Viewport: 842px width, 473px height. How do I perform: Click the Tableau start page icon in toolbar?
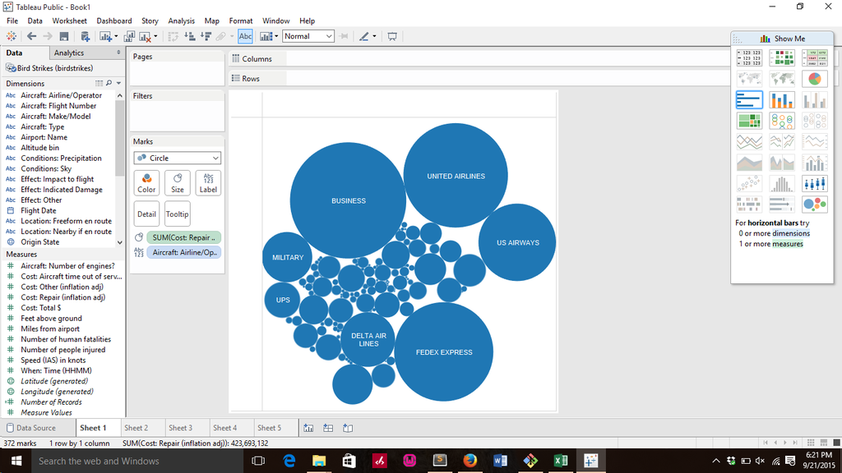pos(12,36)
